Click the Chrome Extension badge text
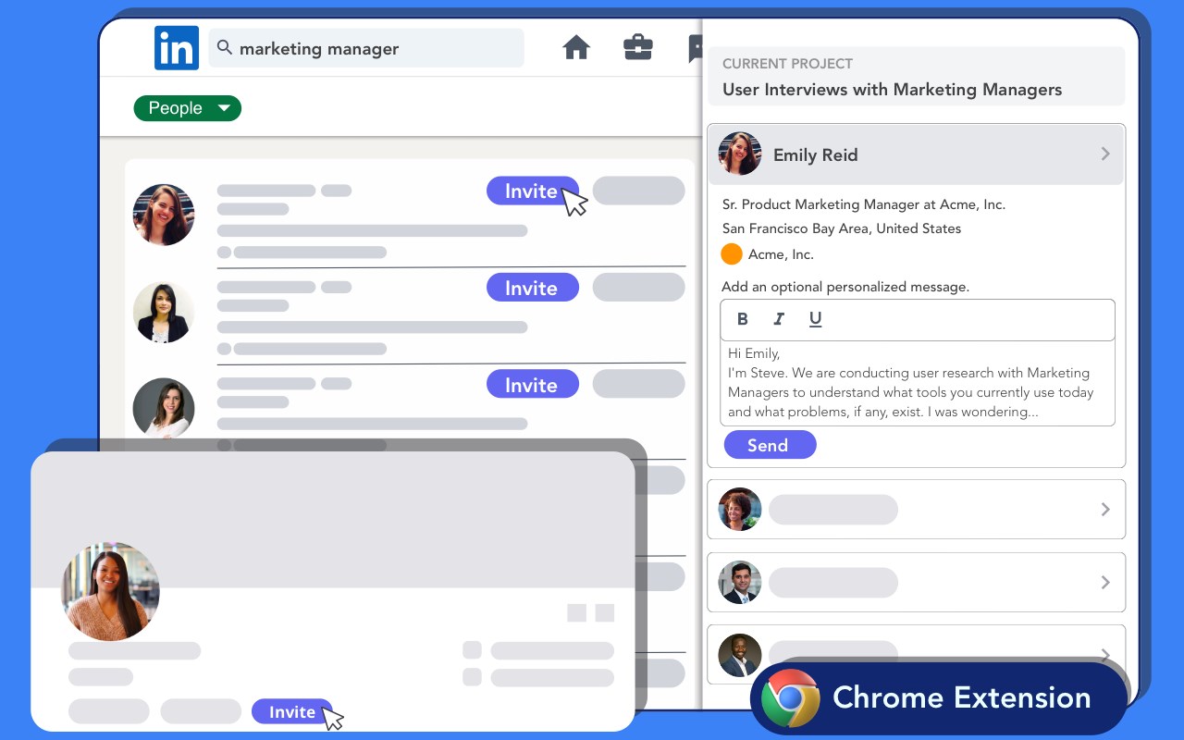 962,697
